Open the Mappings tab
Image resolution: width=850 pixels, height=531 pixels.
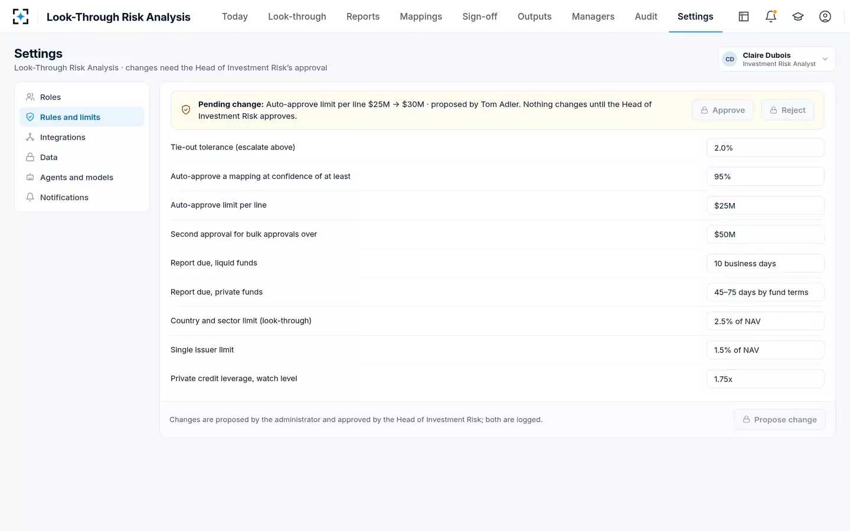click(x=421, y=17)
